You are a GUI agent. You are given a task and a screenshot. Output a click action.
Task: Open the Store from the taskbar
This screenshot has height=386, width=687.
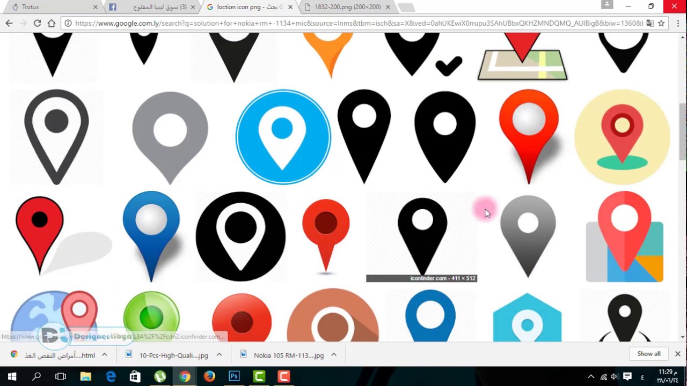click(135, 376)
